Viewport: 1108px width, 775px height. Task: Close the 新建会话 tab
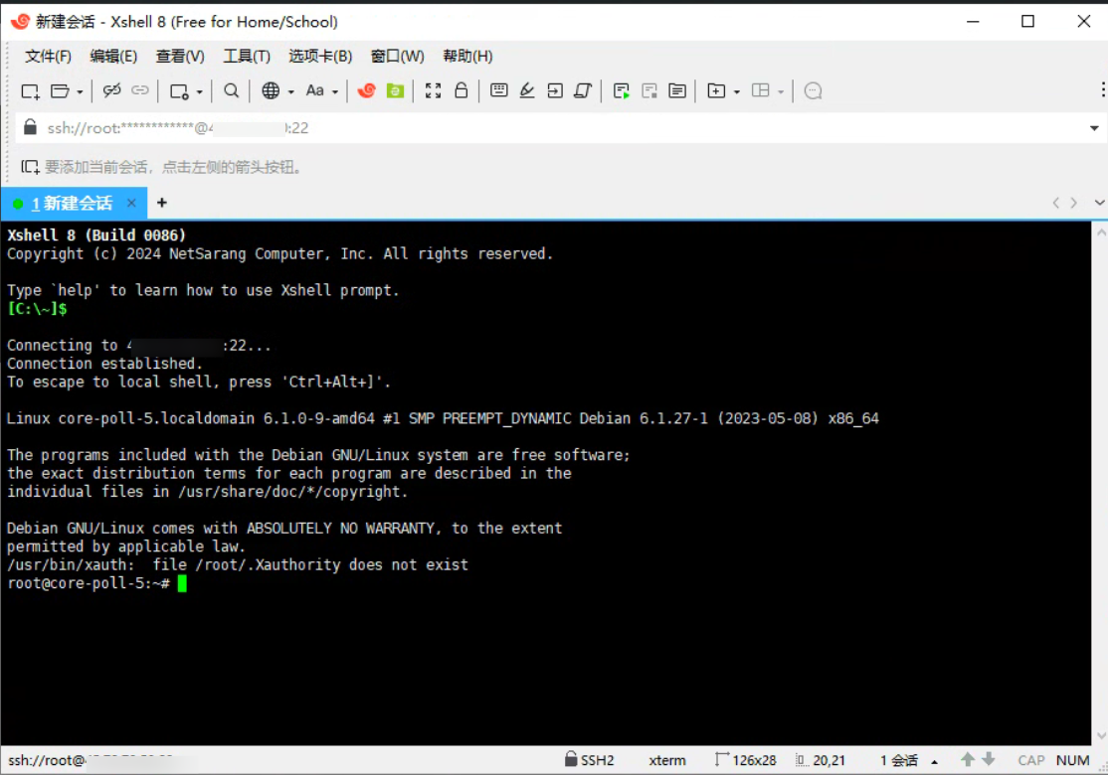(131, 204)
